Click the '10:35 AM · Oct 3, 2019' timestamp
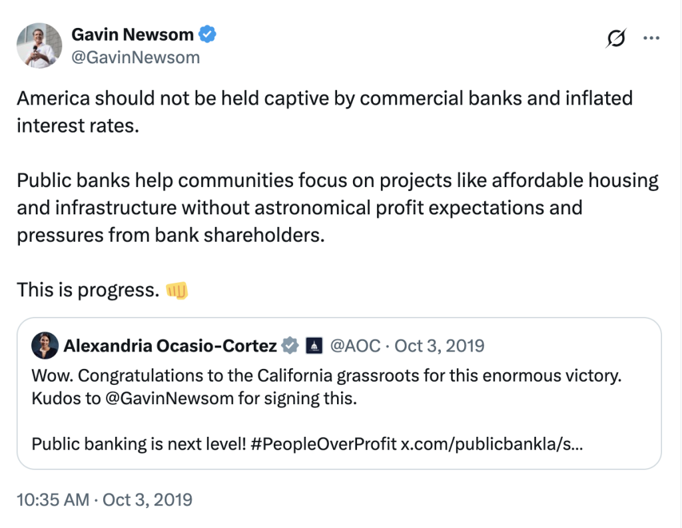Image resolution: width=682 pixels, height=528 pixels. [105, 499]
